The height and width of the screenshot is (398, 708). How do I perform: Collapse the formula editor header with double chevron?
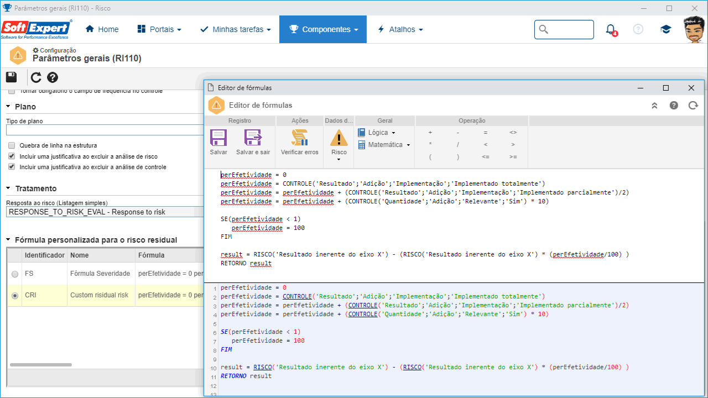click(654, 105)
